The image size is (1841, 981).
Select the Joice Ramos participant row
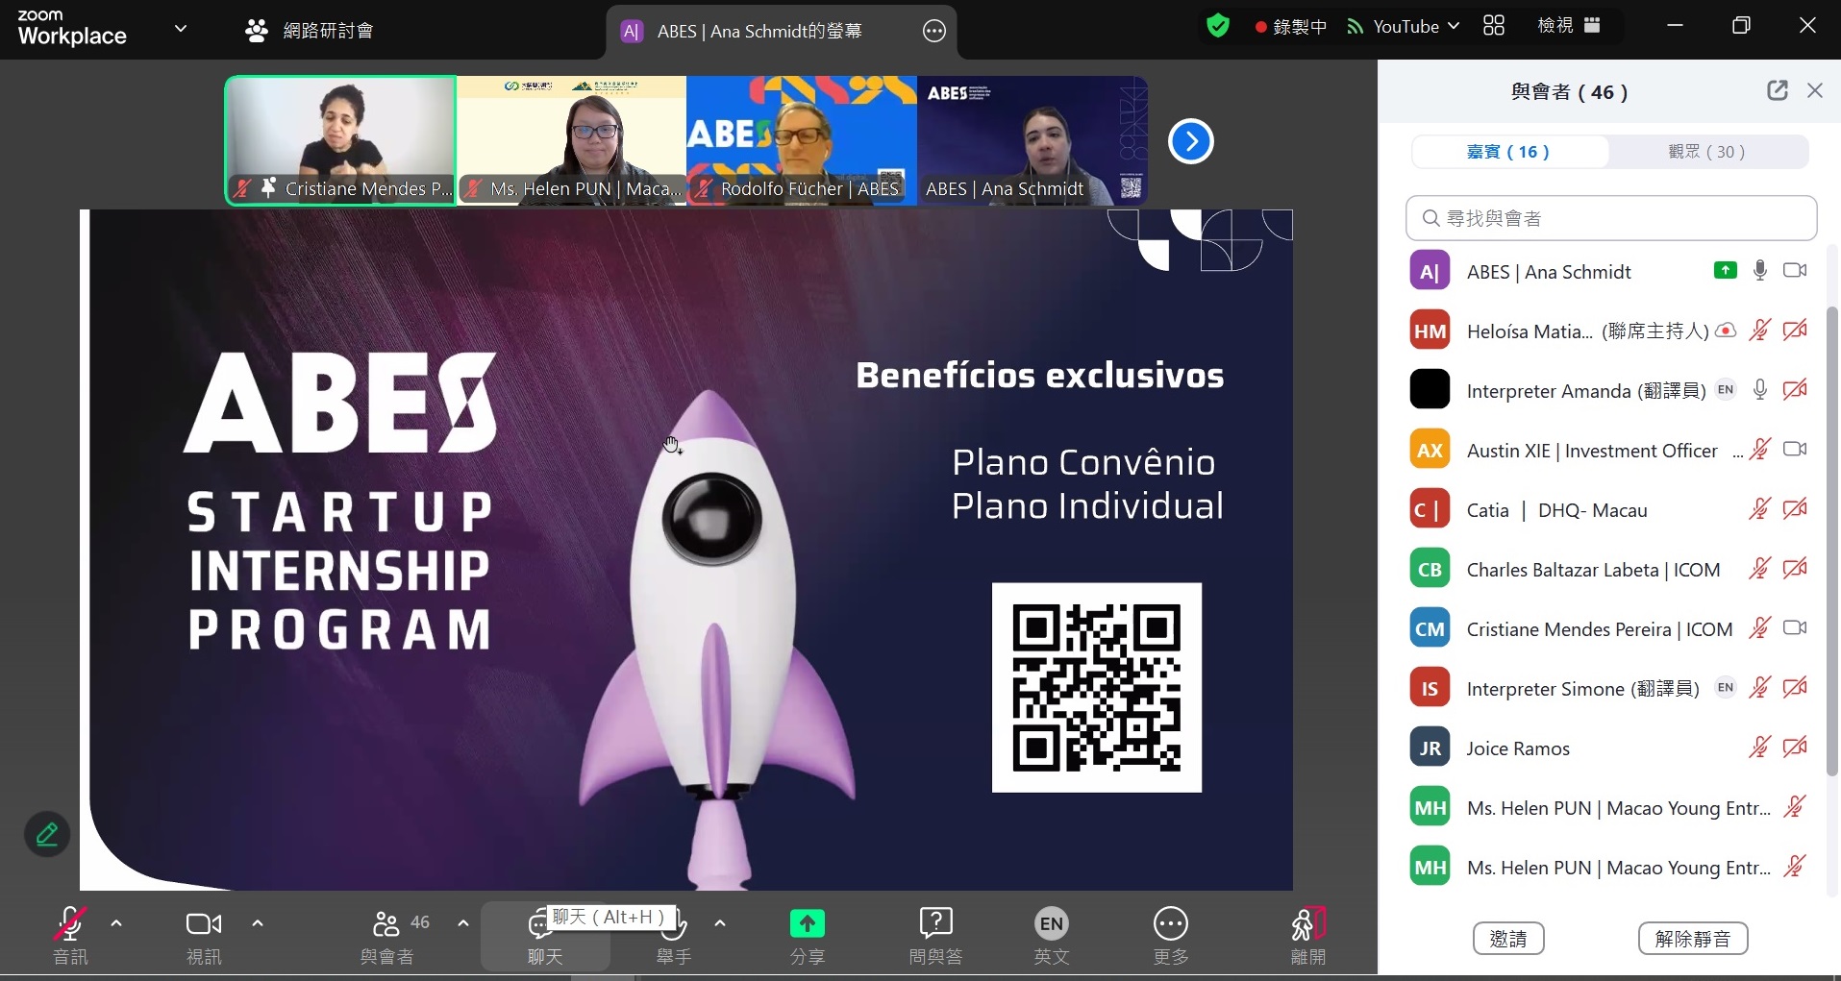click(1610, 748)
